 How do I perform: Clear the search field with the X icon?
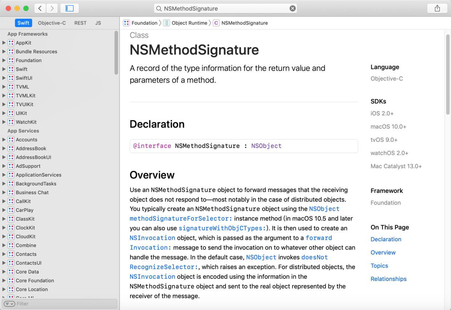(292, 8)
